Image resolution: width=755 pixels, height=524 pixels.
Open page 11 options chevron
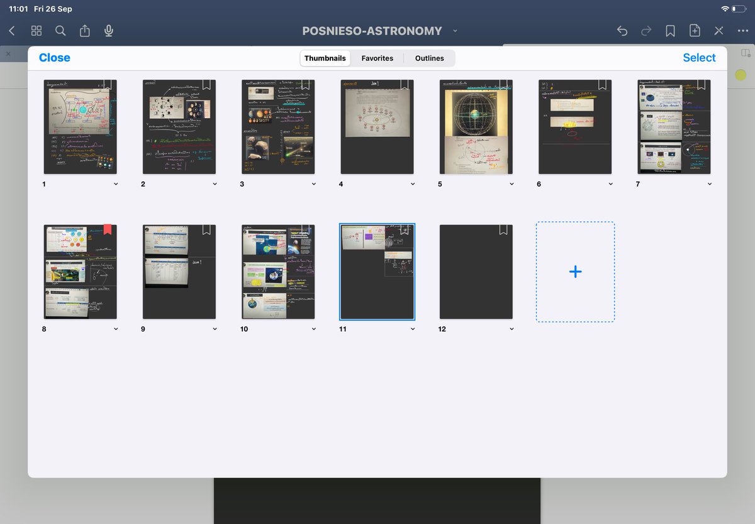coord(413,329)
